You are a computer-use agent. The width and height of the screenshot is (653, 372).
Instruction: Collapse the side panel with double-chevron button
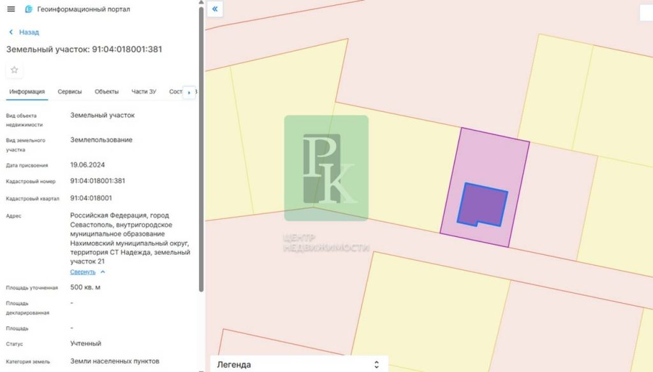pos(215,9)
